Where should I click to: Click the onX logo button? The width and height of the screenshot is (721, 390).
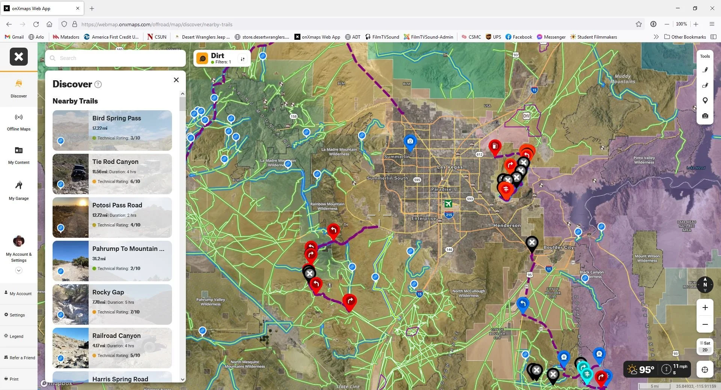tap(19, 57)
